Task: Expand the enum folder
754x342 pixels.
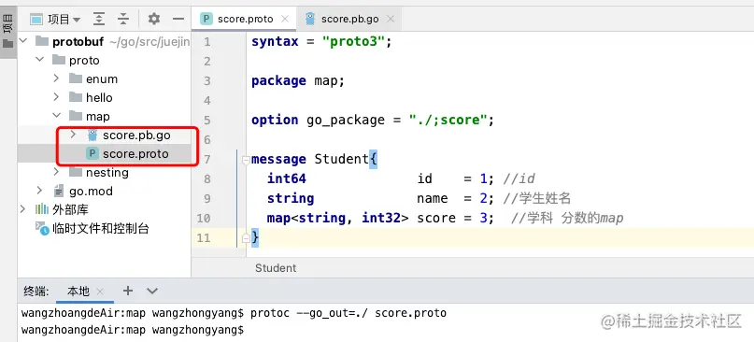Action: (x=56, y=78)
